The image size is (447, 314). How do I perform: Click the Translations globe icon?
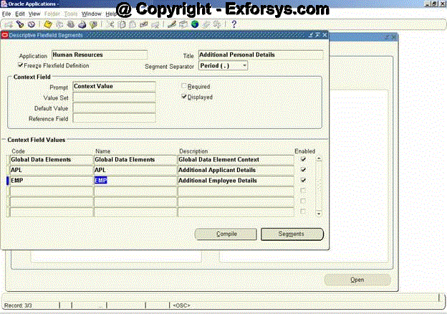[x=196, y=24]
